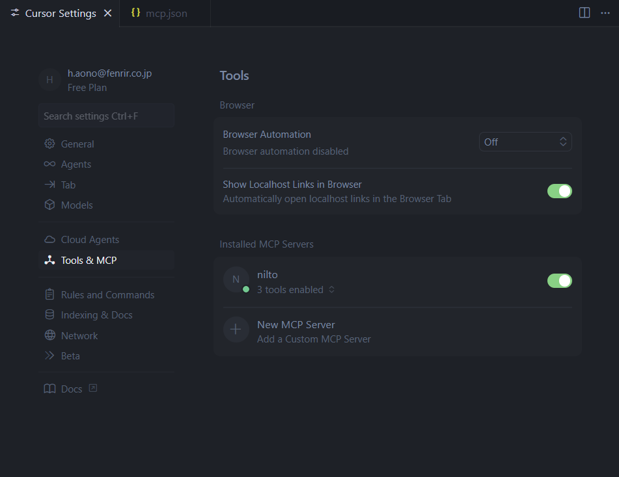Click the General gear icon in sidebar
Viewport: 619px width, 477px height.
click(x=49, y=144)
